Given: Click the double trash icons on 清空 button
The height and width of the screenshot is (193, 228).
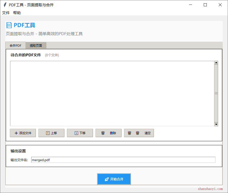Looking at the screenshot, I should [133, 133].
